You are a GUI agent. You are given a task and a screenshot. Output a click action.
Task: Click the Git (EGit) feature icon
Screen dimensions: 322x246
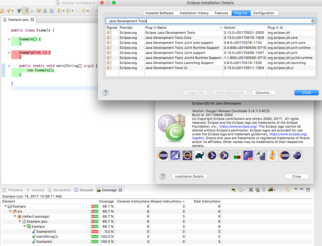click(212, 156)
